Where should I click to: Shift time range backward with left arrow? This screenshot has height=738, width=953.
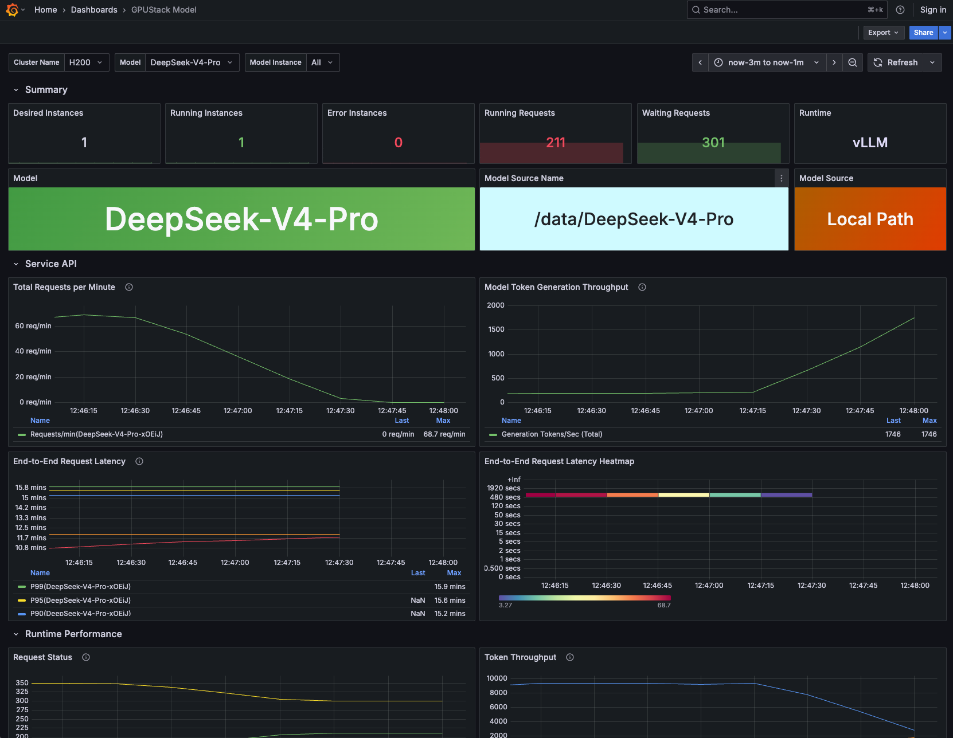[x=700, y=62]
